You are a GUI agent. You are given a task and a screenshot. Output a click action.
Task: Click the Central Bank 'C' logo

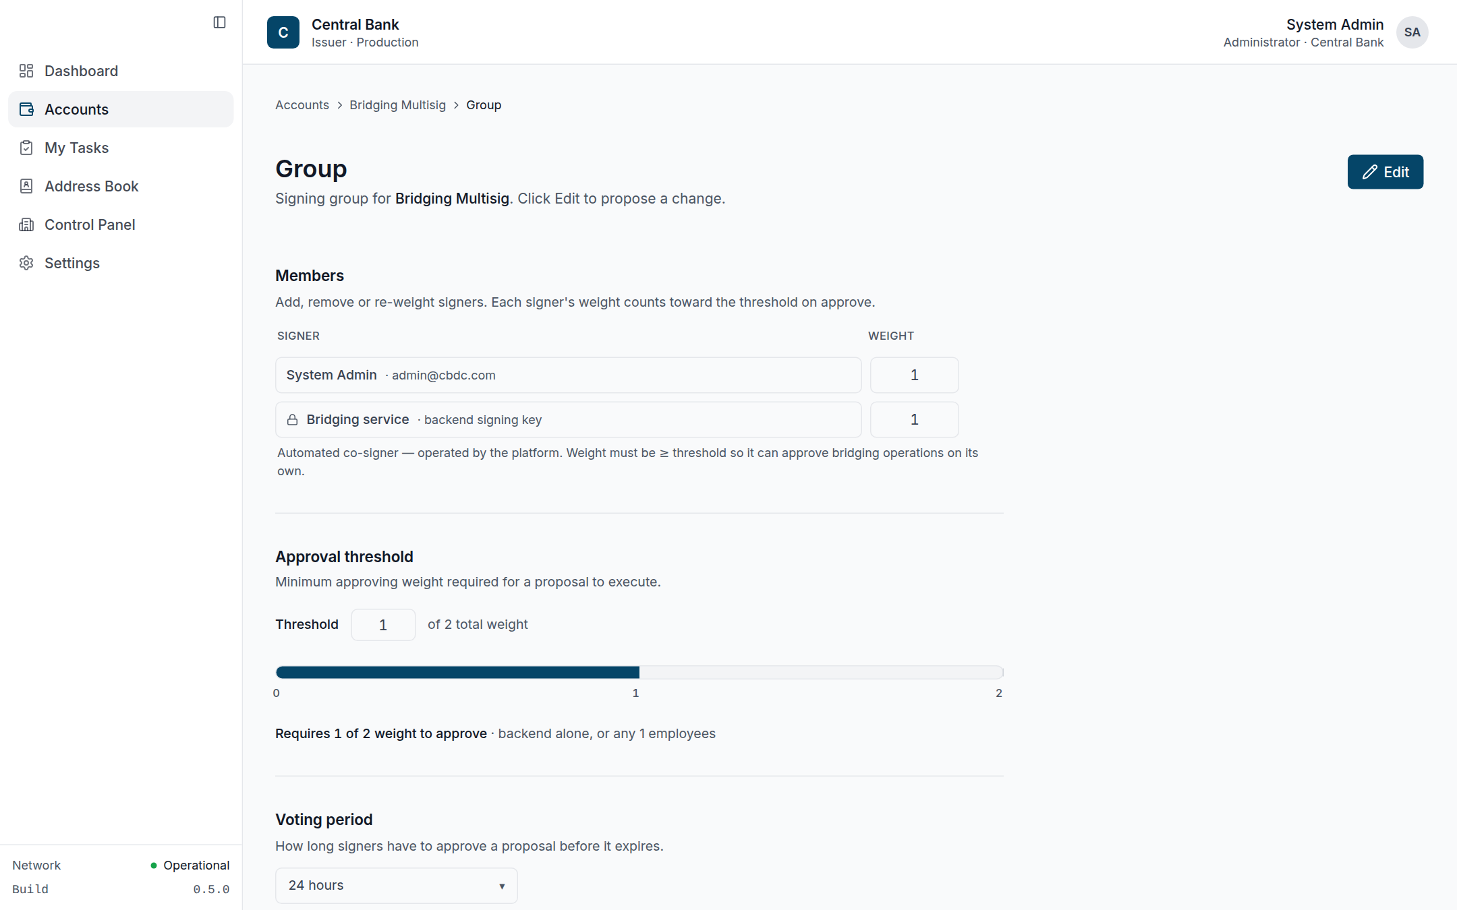[x=283, y=32]
